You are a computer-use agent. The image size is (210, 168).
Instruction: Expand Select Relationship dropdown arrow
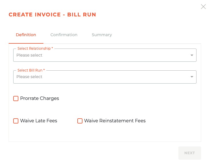192,55
